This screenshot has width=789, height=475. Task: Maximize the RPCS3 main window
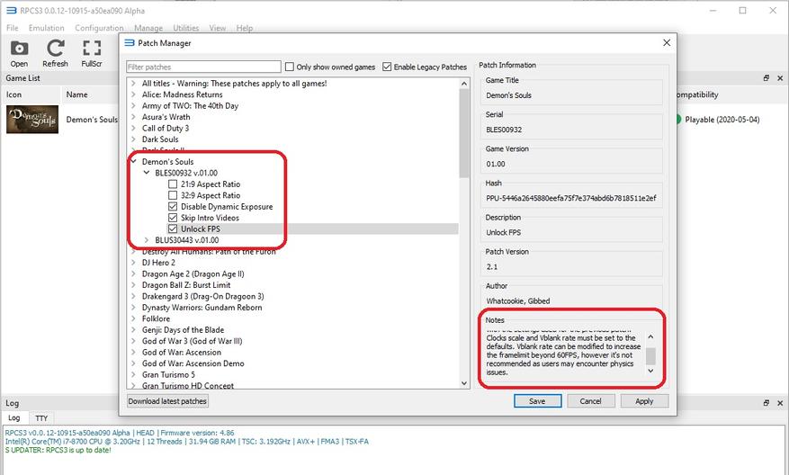coord(743,11)
